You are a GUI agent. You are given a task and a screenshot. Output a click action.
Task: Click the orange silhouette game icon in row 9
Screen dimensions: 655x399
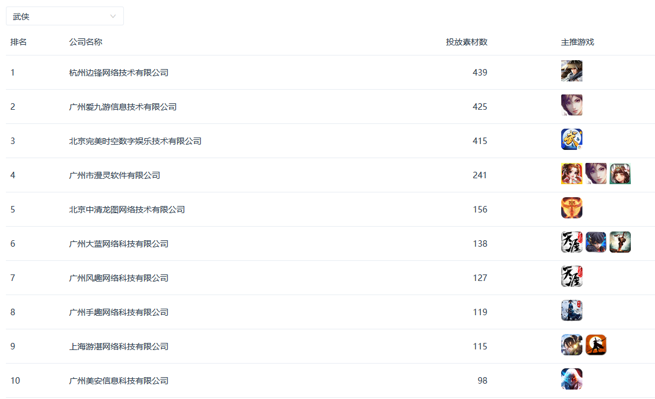click(595, 345)
